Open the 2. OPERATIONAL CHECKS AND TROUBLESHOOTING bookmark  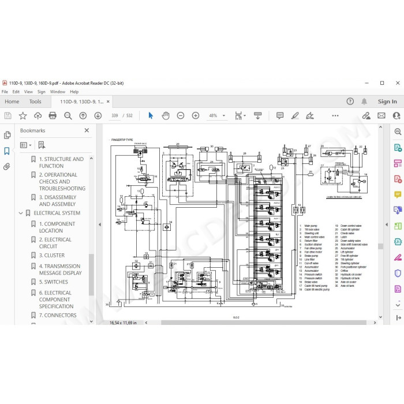pos(62,182)
